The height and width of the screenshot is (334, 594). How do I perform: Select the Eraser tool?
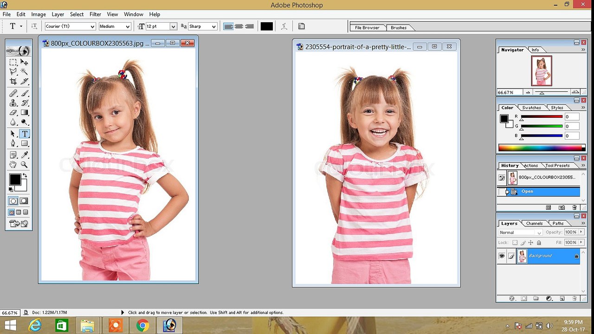13,112
